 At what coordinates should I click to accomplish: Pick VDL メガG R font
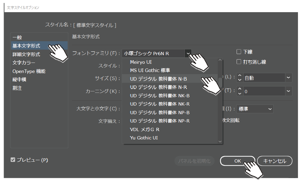click(x=145, y=129)
